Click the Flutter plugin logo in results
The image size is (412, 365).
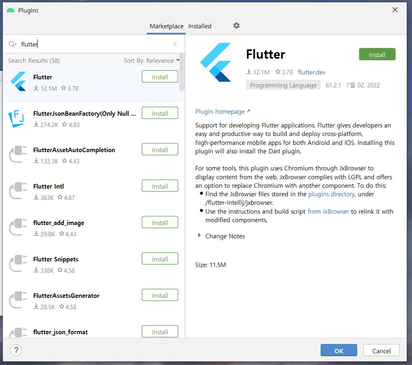18,81
